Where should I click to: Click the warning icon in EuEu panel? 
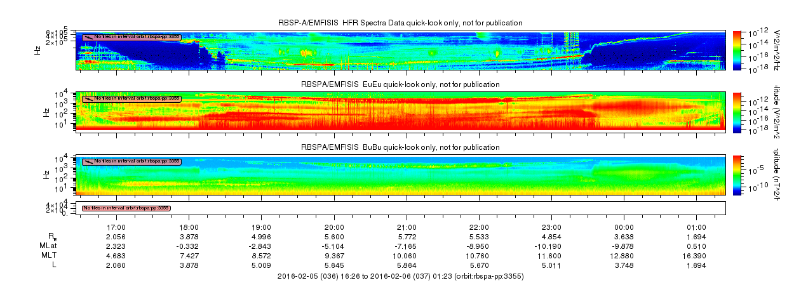pyautogui.click(x=88, y=98)
